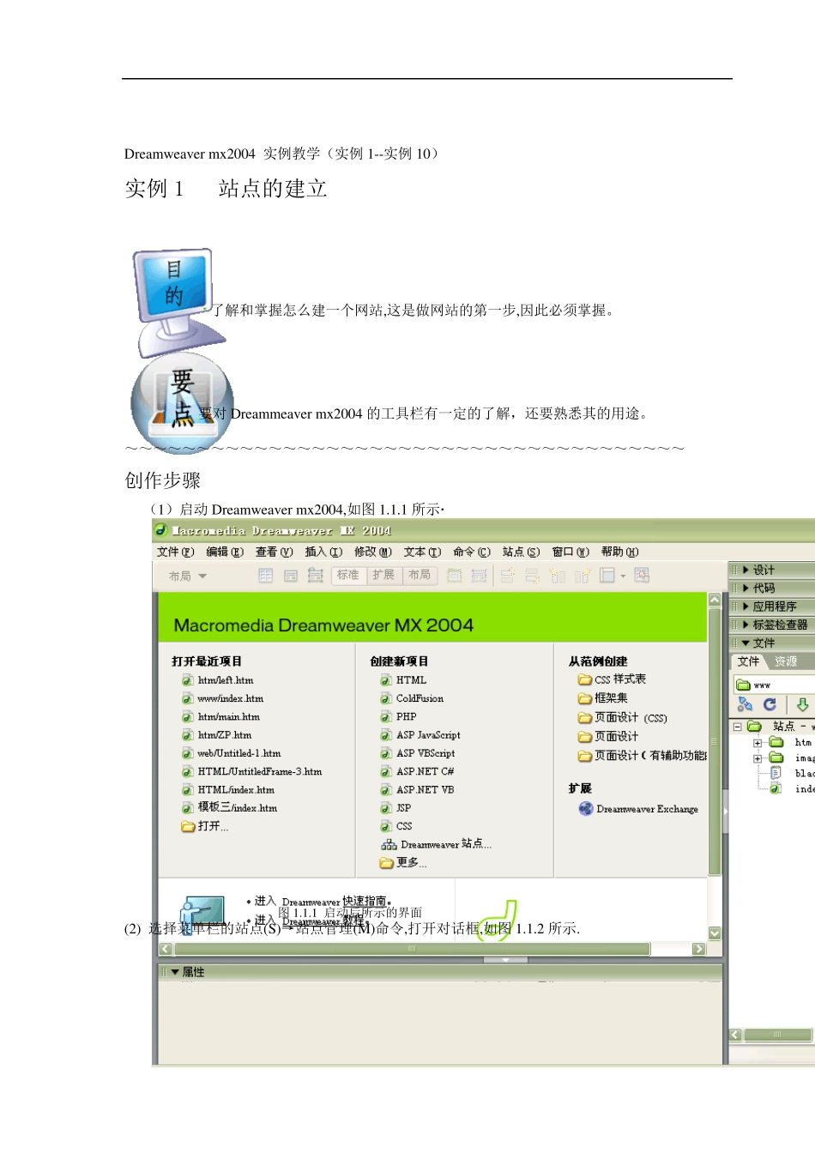This screenshot has width=815, height=1153.
Task: Click the 打开... folder icon
Action: [x=188, y=826]
